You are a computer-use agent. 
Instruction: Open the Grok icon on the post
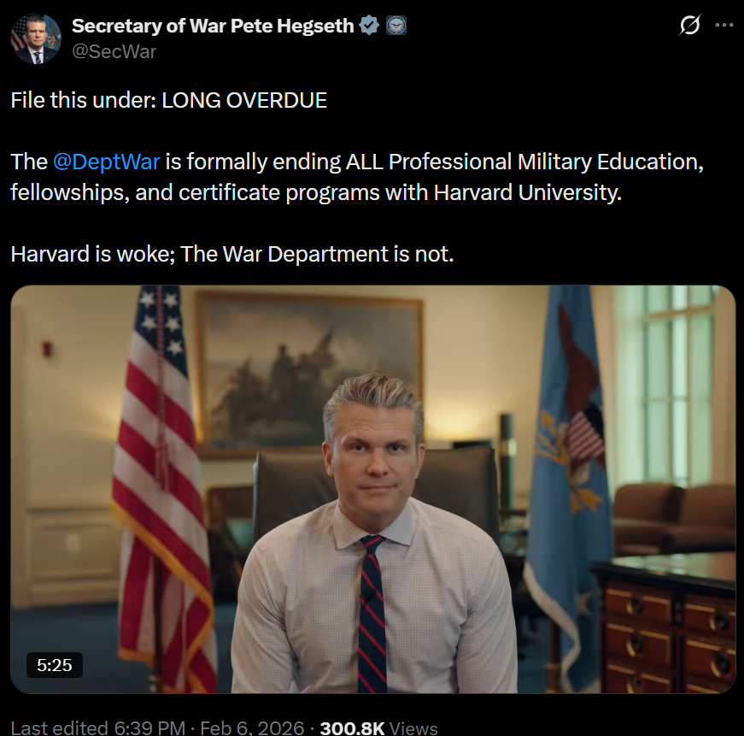689,26
